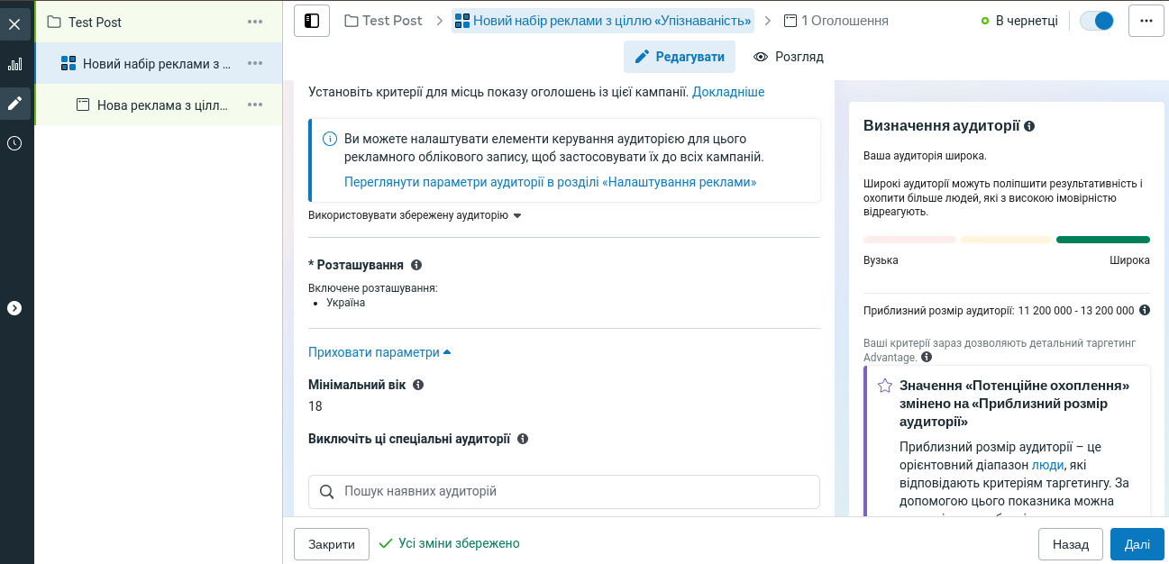Click the star icon in the notice card

(885, 386)
